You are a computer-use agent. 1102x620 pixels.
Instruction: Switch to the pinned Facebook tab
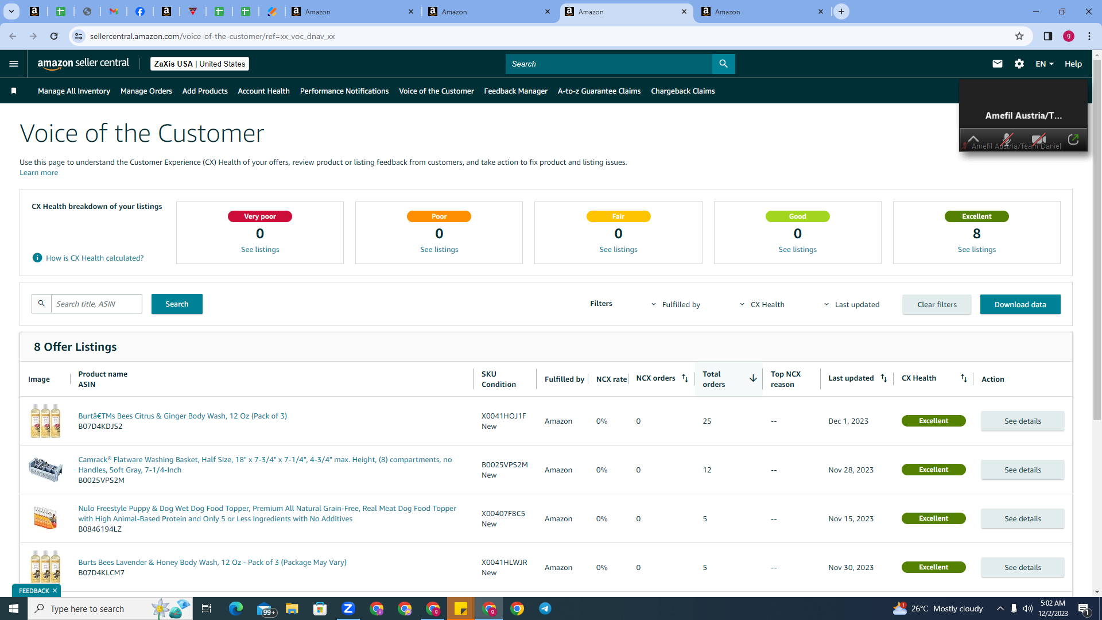coord(140,11)
